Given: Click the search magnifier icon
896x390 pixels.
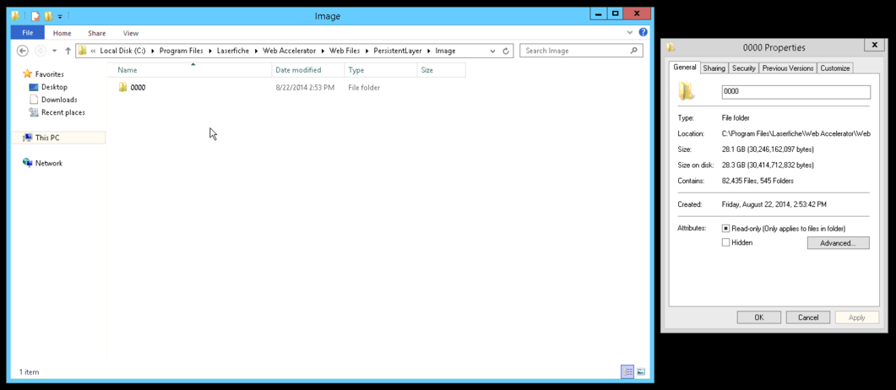Looking at the screenshot, I should [633, 51].
